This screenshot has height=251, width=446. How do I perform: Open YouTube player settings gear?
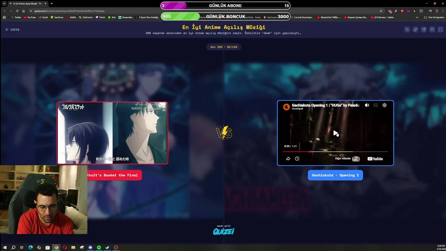point(384,105)
